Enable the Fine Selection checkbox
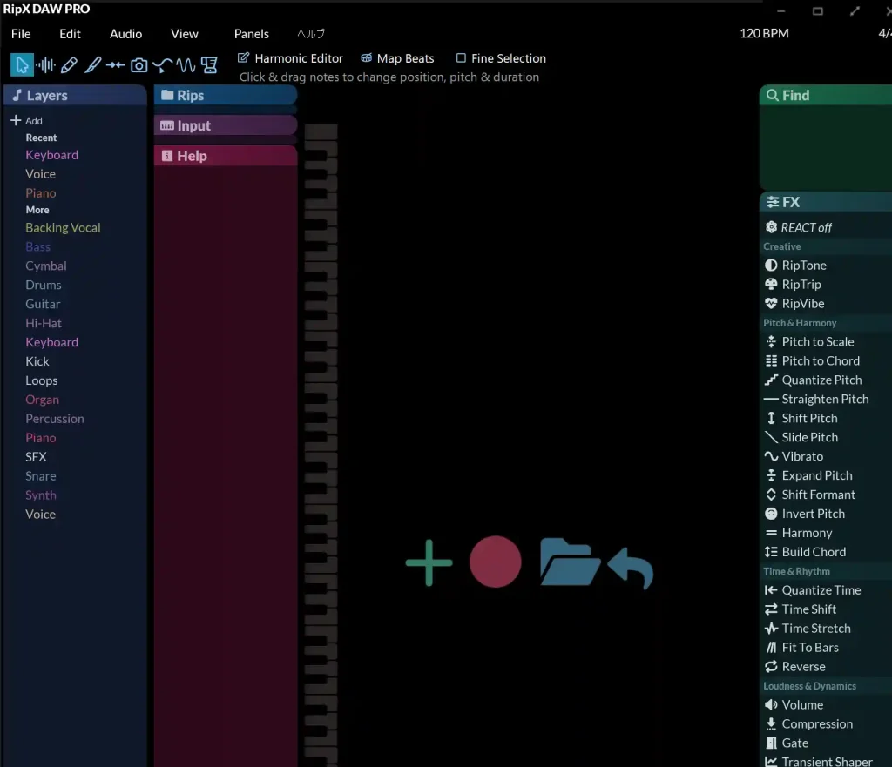The image size is (892, 767). pyautogui.click(x=462, y=58)
